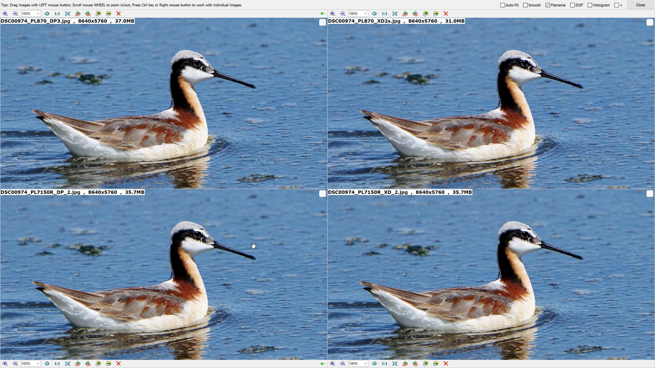Zoom out on the PL870_DP3 image toolbar

15,14
